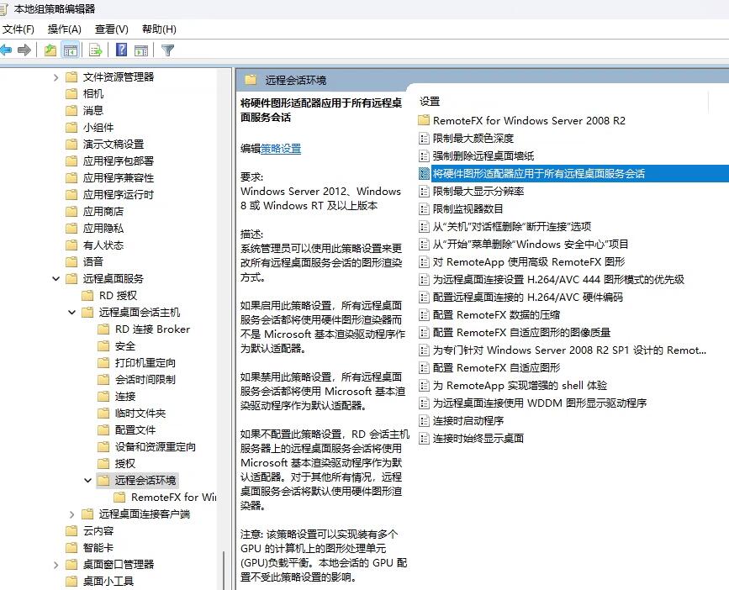Click the Forward navigation arrow
This screenshot has height=590, width=729.
coord(24,49)
